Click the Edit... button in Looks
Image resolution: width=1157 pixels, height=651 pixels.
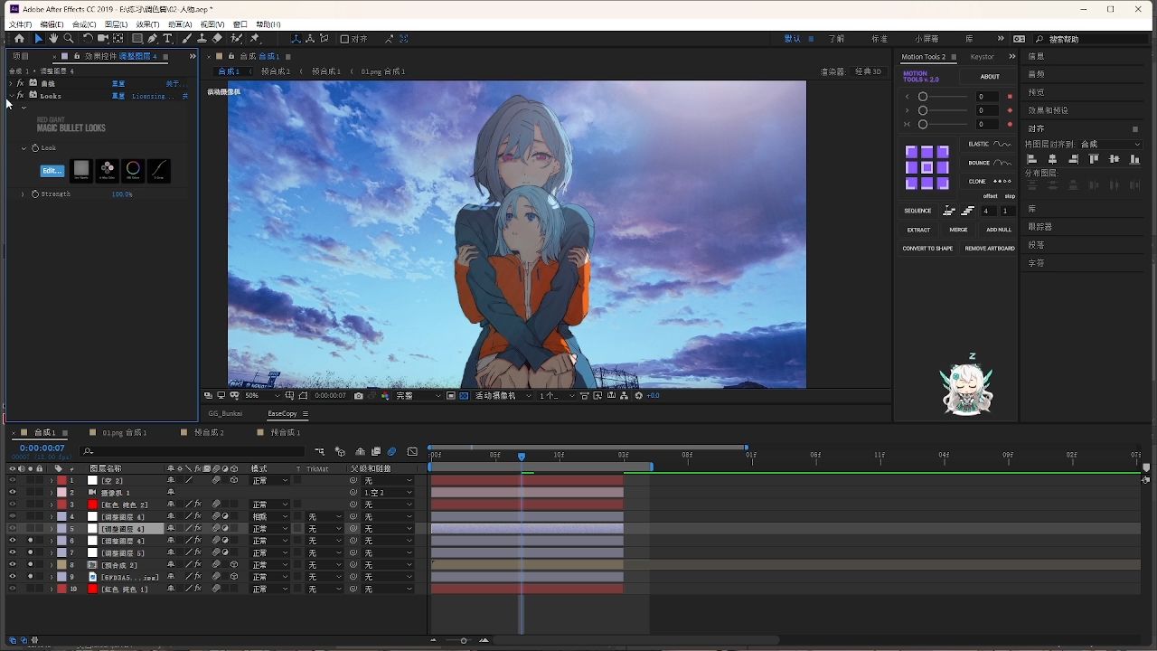(52, 170)
